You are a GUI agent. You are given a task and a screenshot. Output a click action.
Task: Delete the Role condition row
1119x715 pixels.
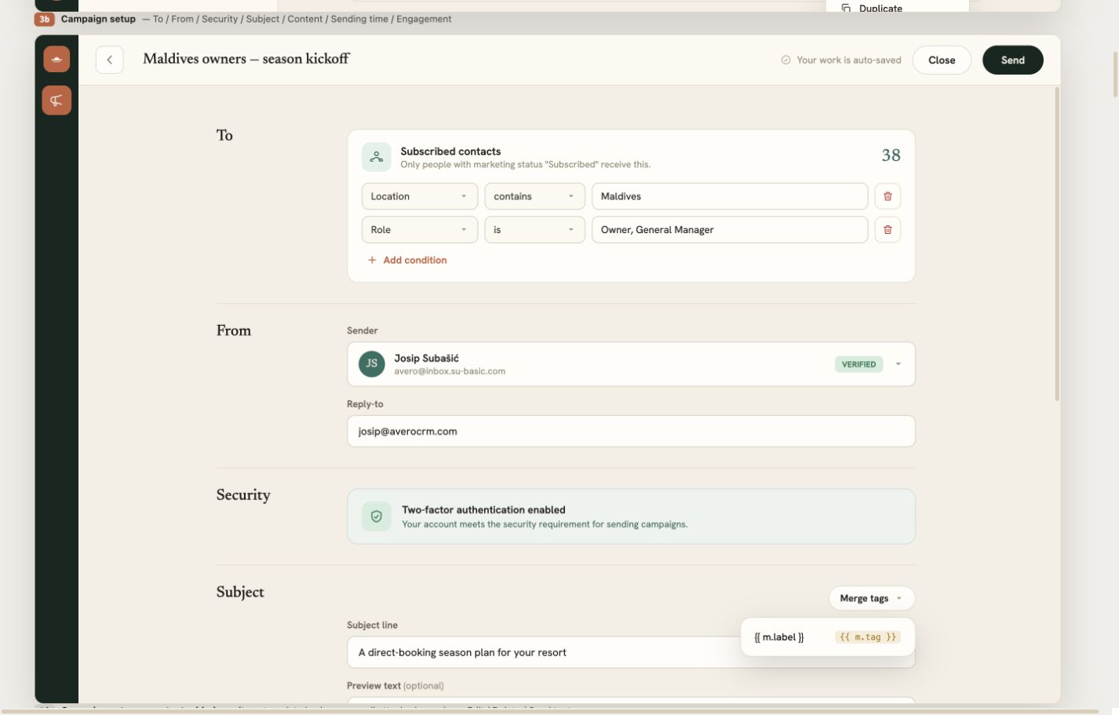tap(888, 230)
